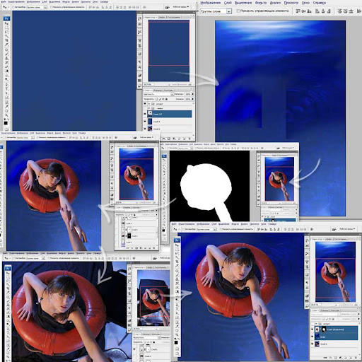Click align top edges icon in blue-swirl window options bar
362x362 pixels.
[x=298, y=11]
